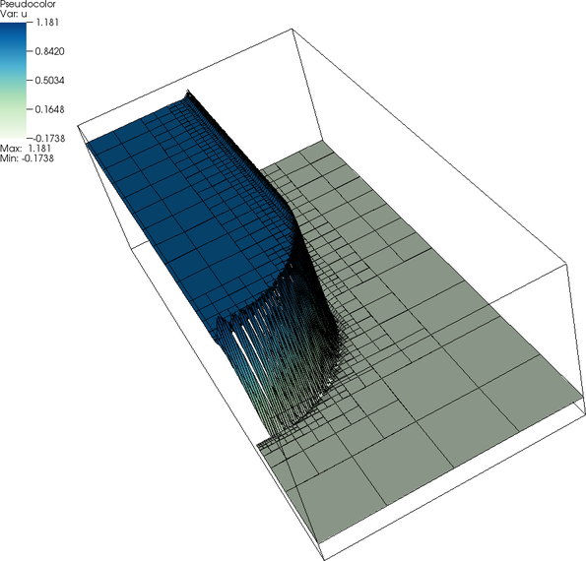Select the -0.1738 legend tick label

coord(49,139)
